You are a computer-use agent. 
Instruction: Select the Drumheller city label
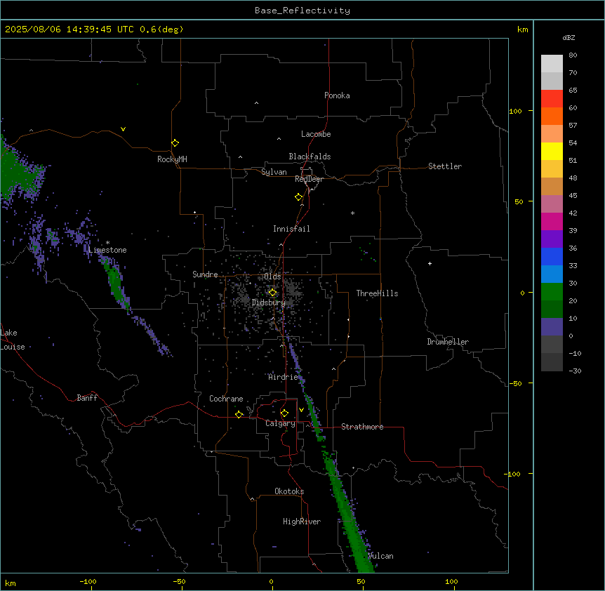448,342
